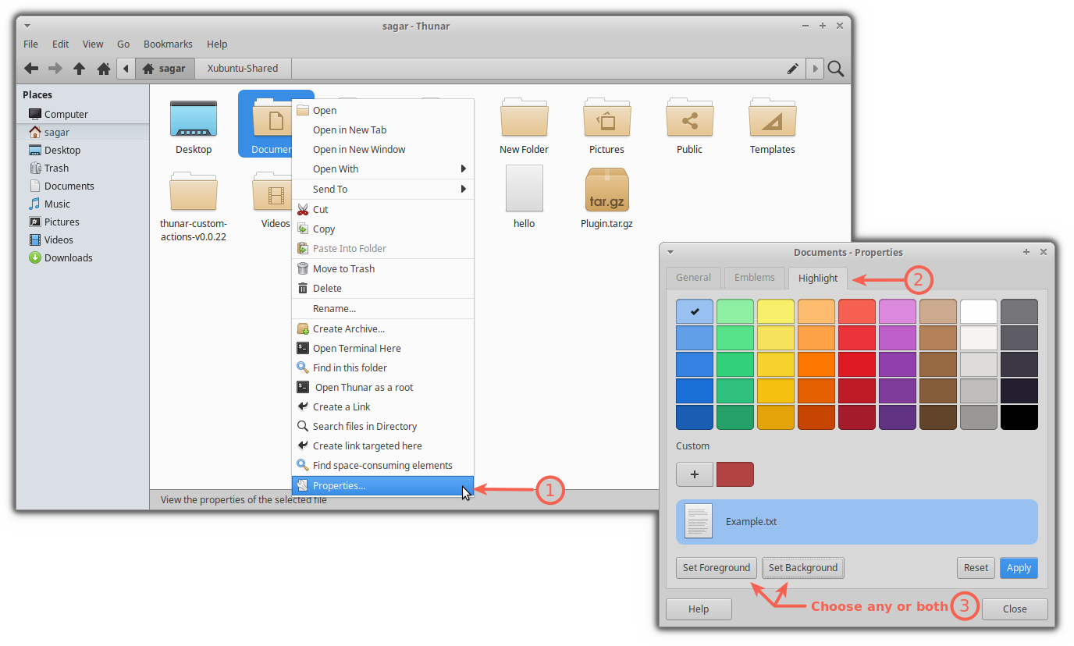Click the pencil icon to edit path

click(793, 69)
